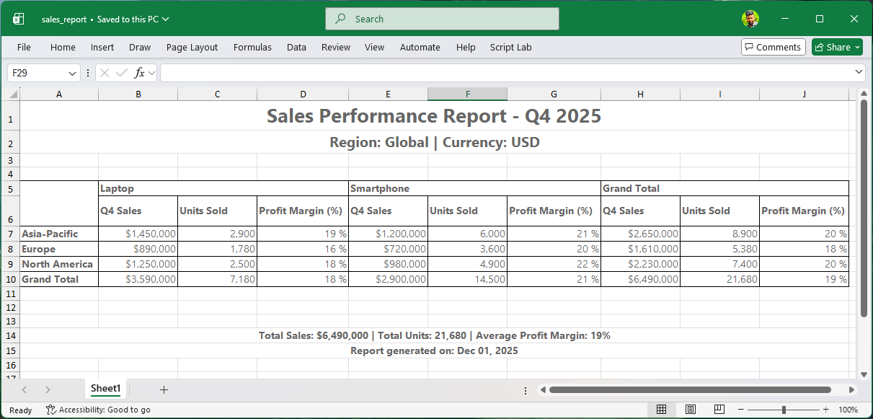Click the New Sheet plus control
The image size is (873, 419).
tap(164, 389)
